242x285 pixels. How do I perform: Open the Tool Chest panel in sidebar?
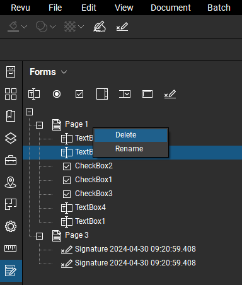11,160
